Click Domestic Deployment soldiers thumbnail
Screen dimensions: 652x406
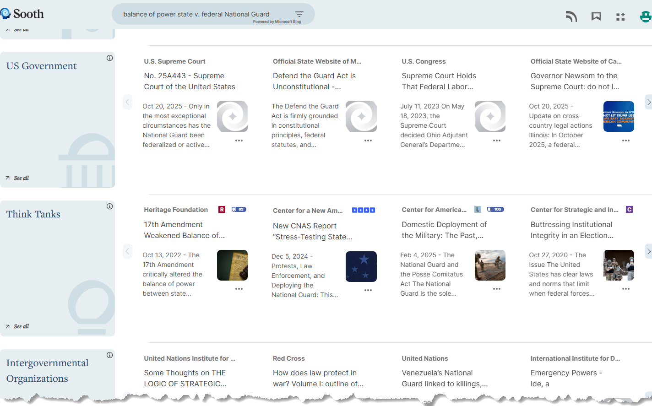click(490, 265)
